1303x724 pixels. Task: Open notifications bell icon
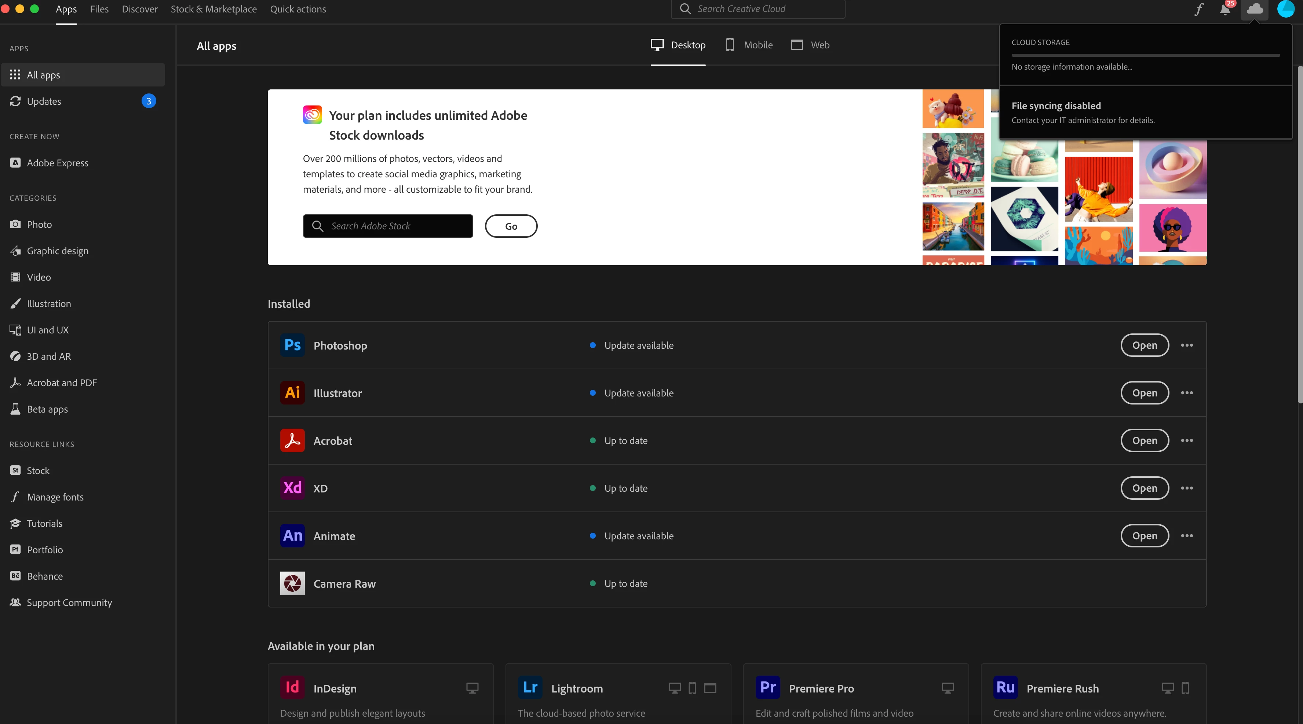1224,10
